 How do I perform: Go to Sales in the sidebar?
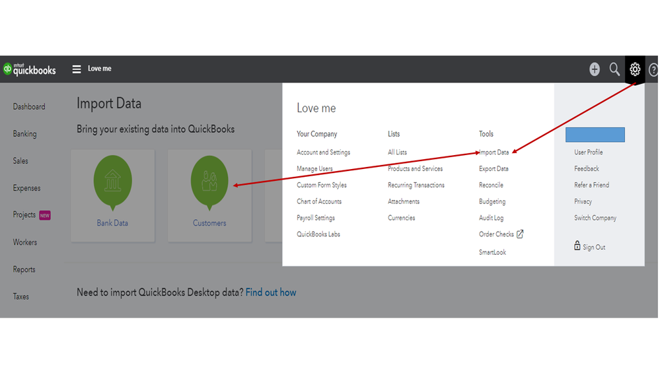[x=20, y=161]
